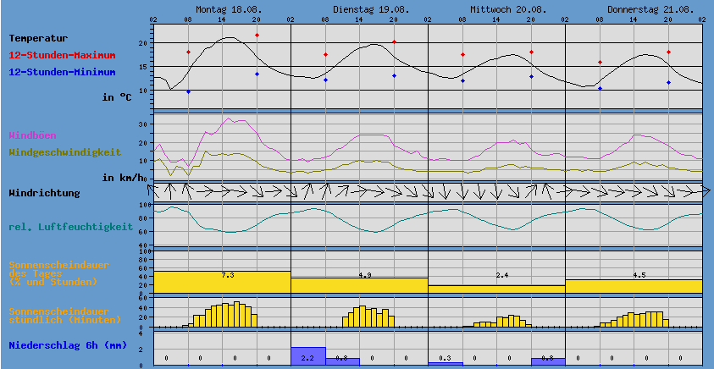Click the 0.3 mm precipitation bar on Wednesday
714x369 pixels.
tap(445, 363)
